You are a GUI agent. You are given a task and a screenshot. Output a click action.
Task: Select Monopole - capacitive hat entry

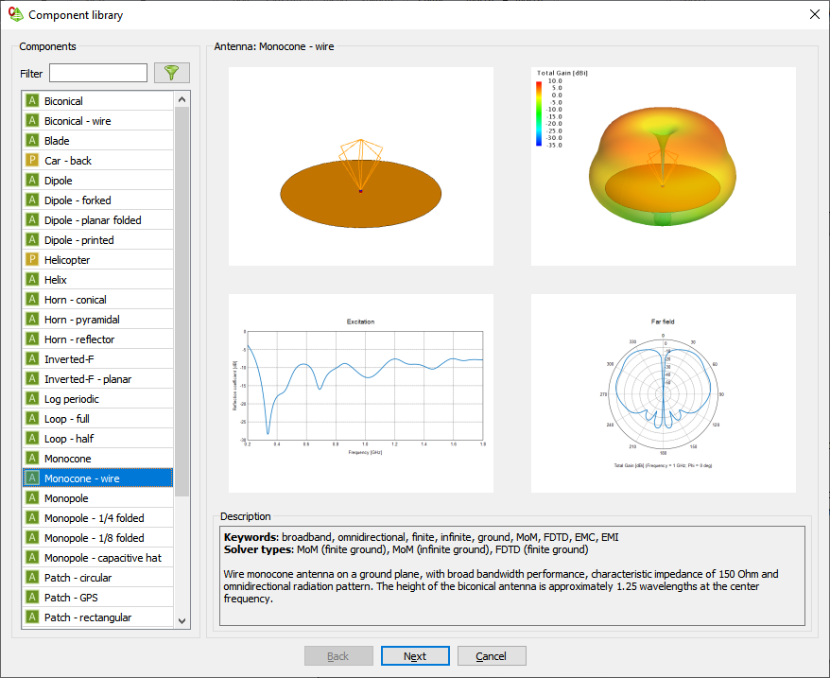(102, 558)
